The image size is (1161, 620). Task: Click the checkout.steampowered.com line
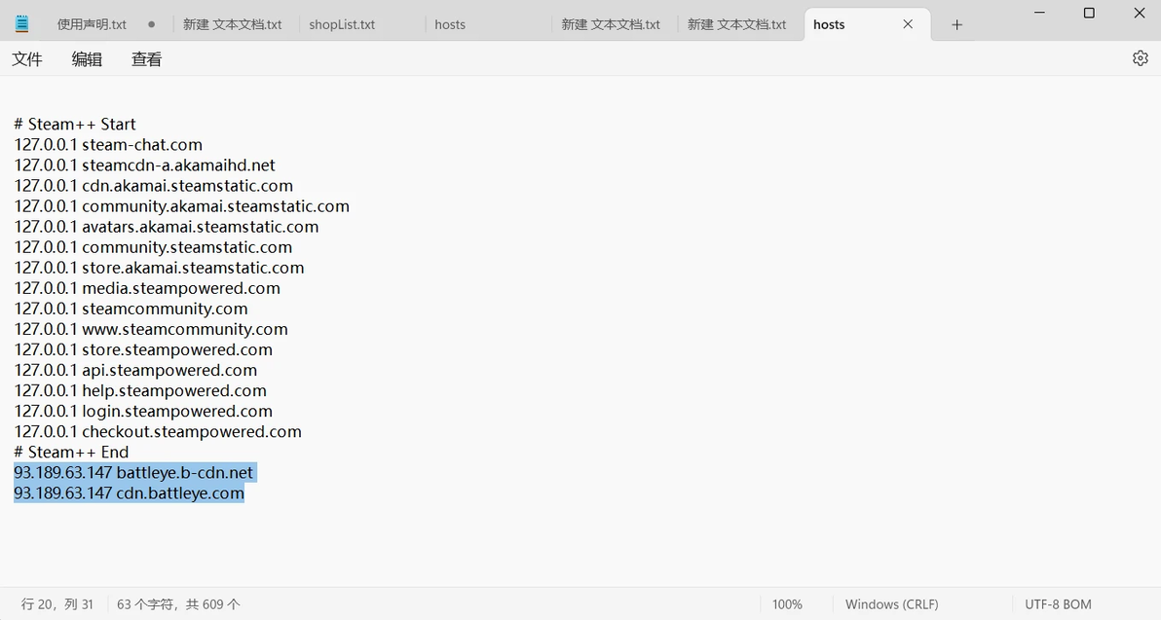[x=158, y=431]
